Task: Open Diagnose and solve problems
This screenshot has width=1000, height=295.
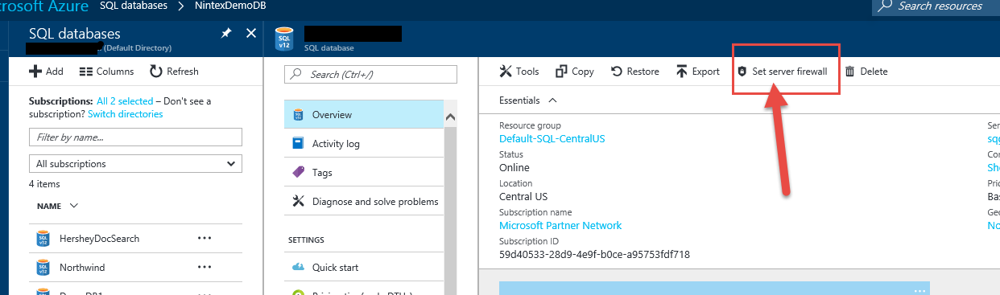Action: coord(363,202)
